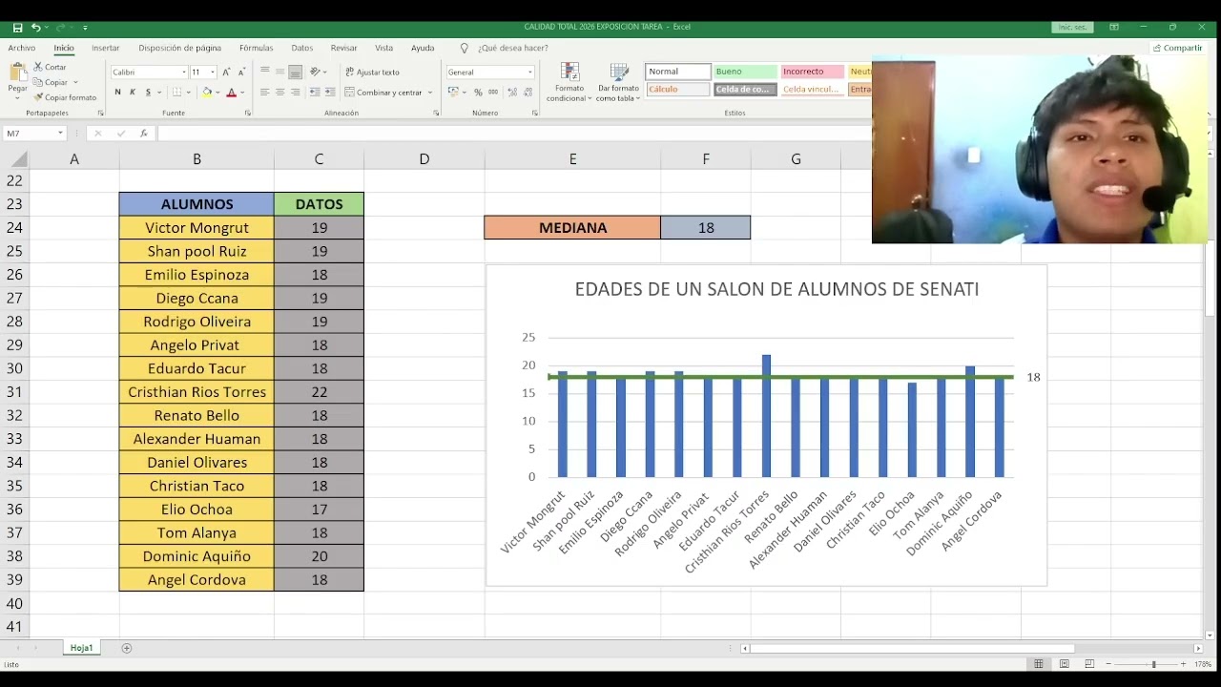Zoom in with the plus button
1221x687 pixels.
pyautogui.click(x=1184, y=664)
